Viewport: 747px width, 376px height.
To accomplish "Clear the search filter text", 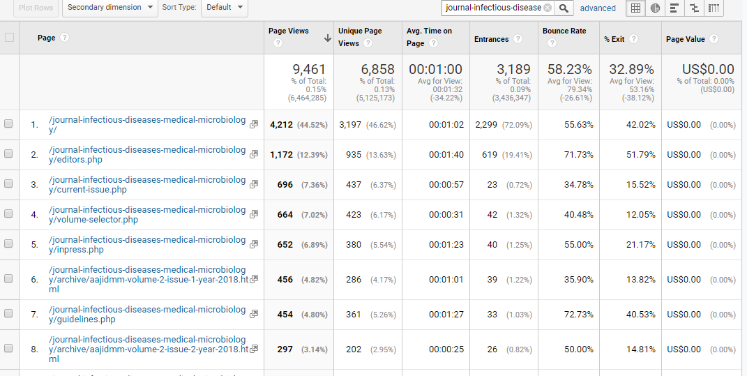I will pos(548,8).
